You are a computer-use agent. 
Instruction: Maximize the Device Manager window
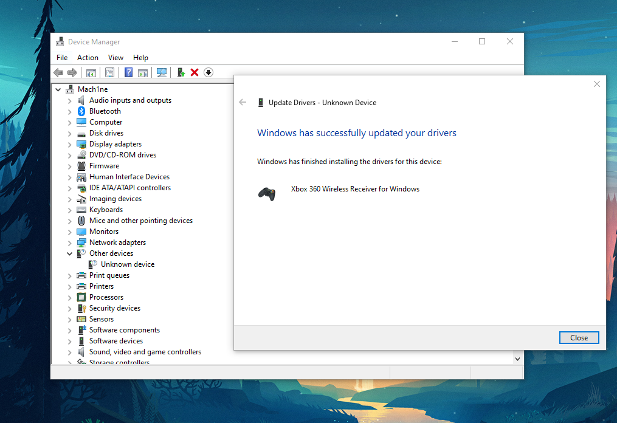coord(482,41)
